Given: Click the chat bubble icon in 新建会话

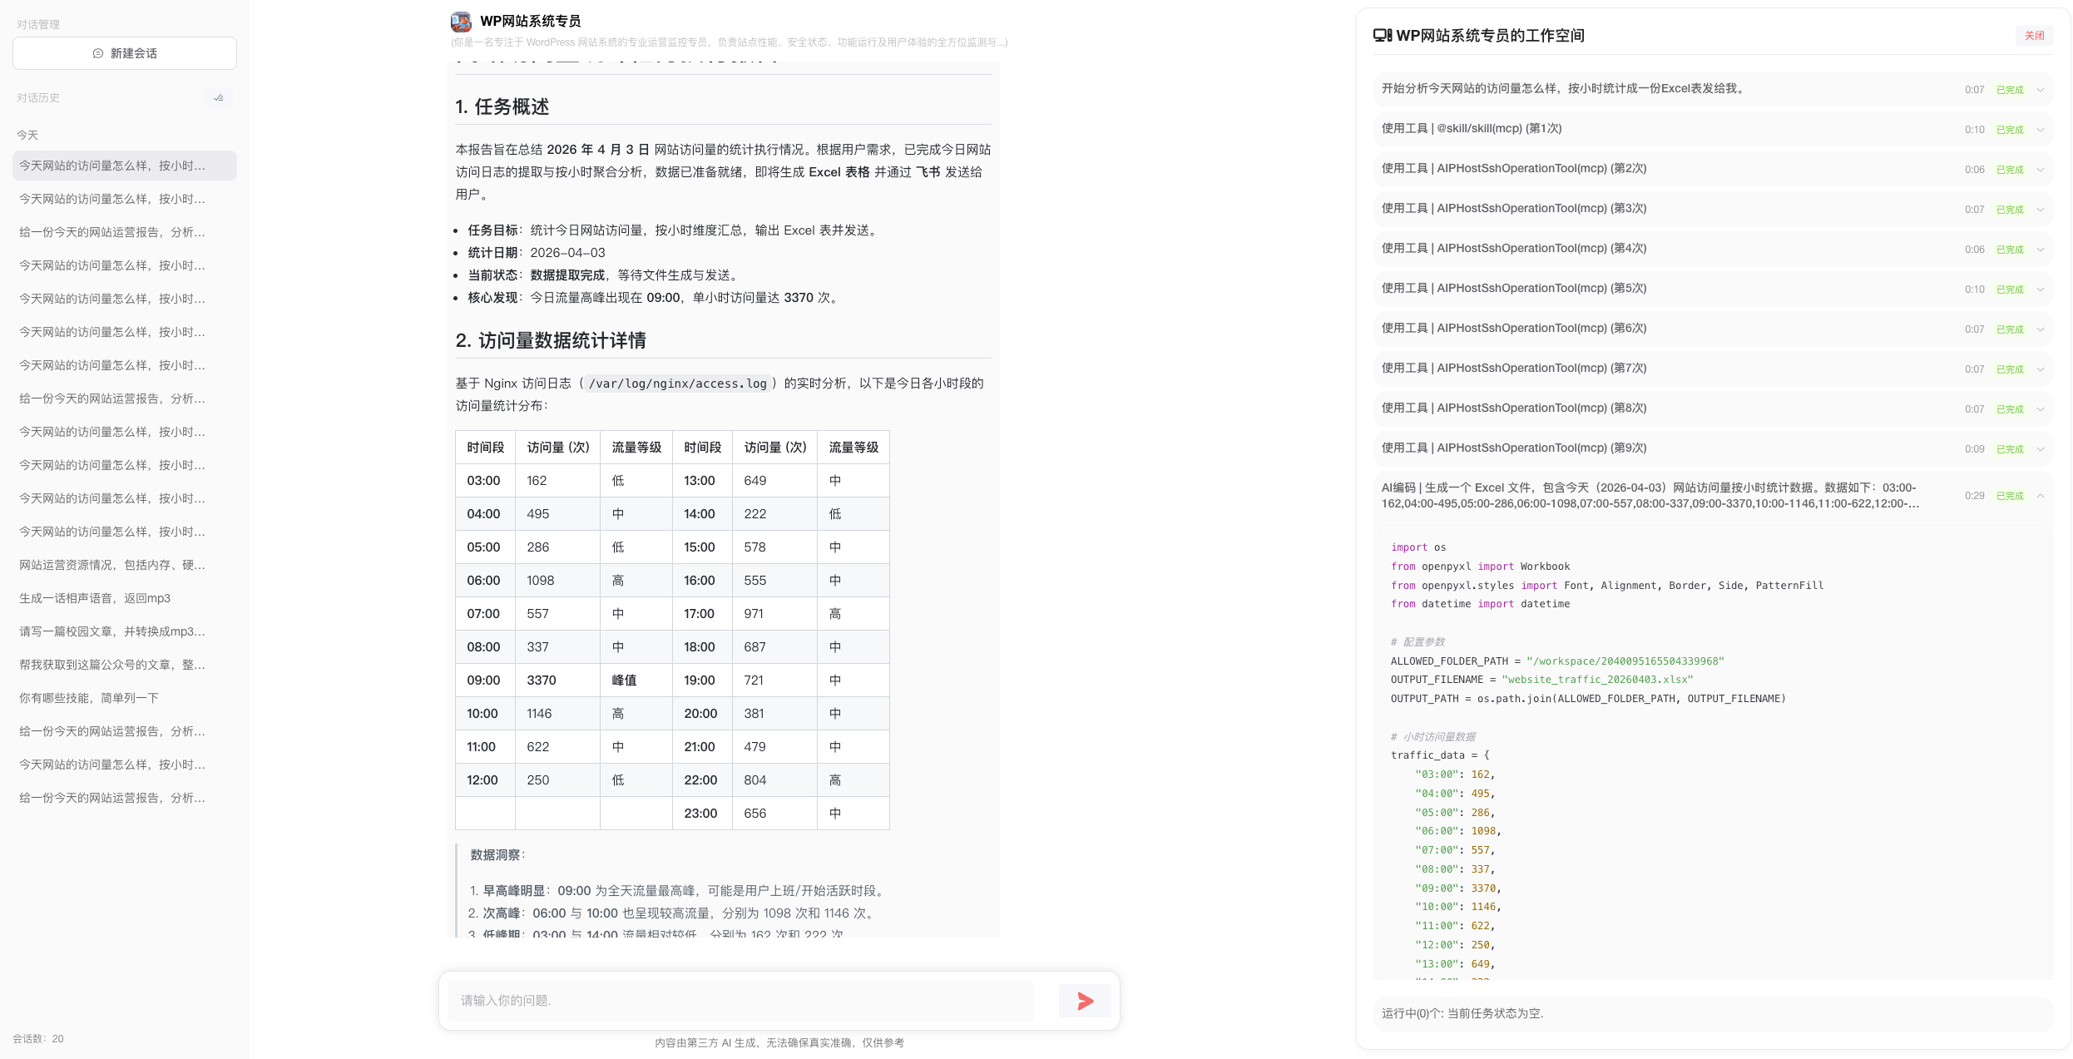Looking at the screenshot, I should (x=98, y=53).
